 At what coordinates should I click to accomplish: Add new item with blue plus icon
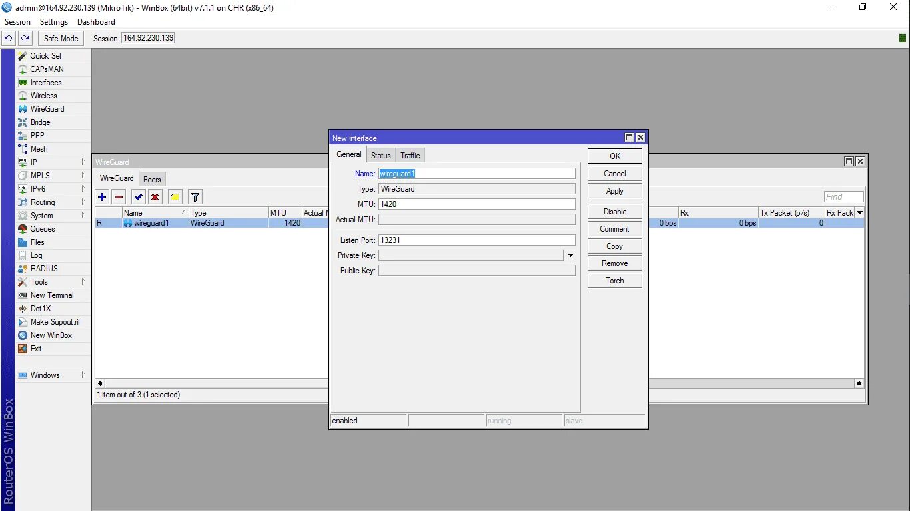[102, 197]
